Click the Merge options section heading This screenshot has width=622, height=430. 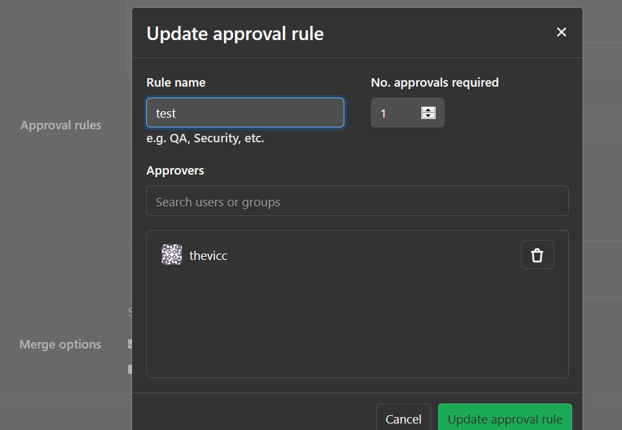pyautogui.click(x=60, y=345)
